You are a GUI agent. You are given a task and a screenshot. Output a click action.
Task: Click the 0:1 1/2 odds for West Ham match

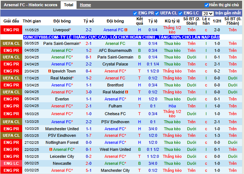point(153,149)
